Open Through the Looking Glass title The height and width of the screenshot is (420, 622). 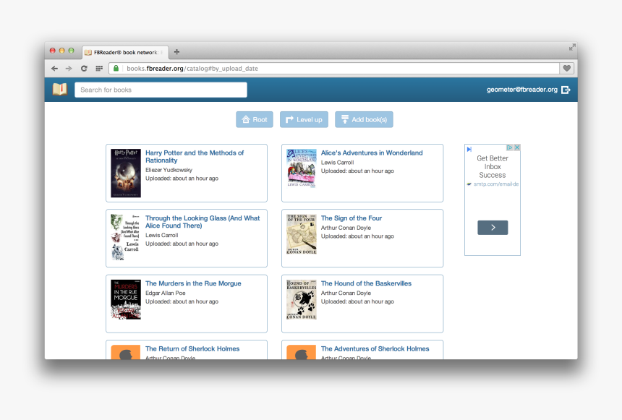pyautogui.click(x=203, y=222)
